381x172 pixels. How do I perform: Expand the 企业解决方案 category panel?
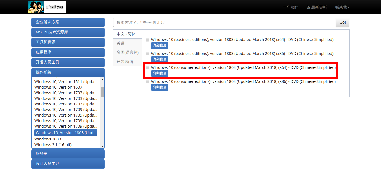coord(68,22)
